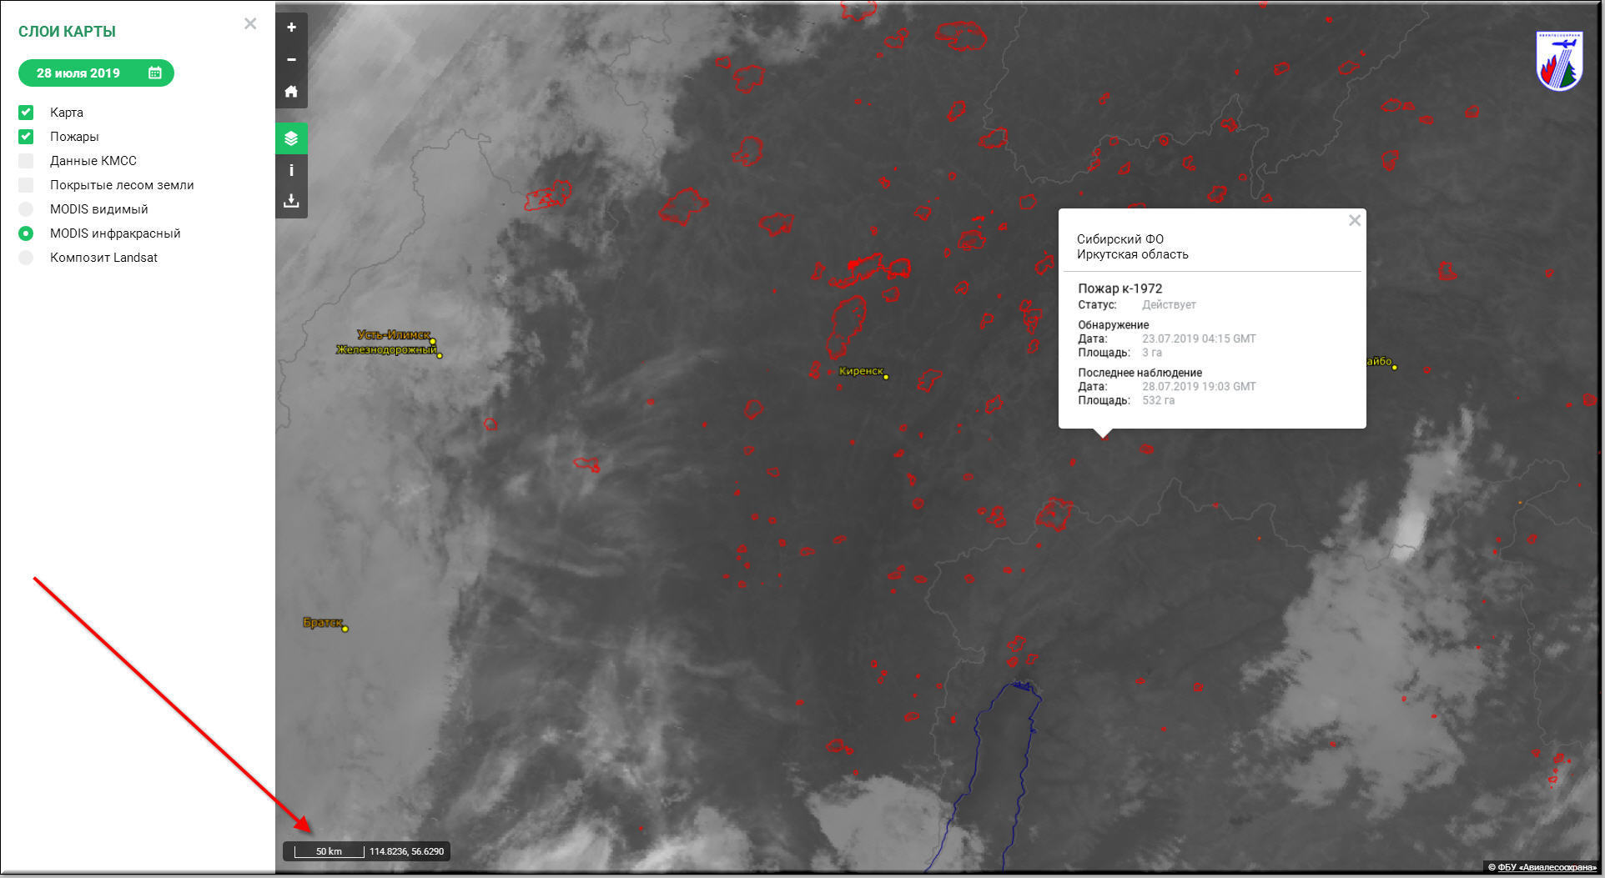The width and height of the screenshot is (1605, 878).
Task: Reset map view with home icon
Action: pyautogui.click(x=291, y=92)
